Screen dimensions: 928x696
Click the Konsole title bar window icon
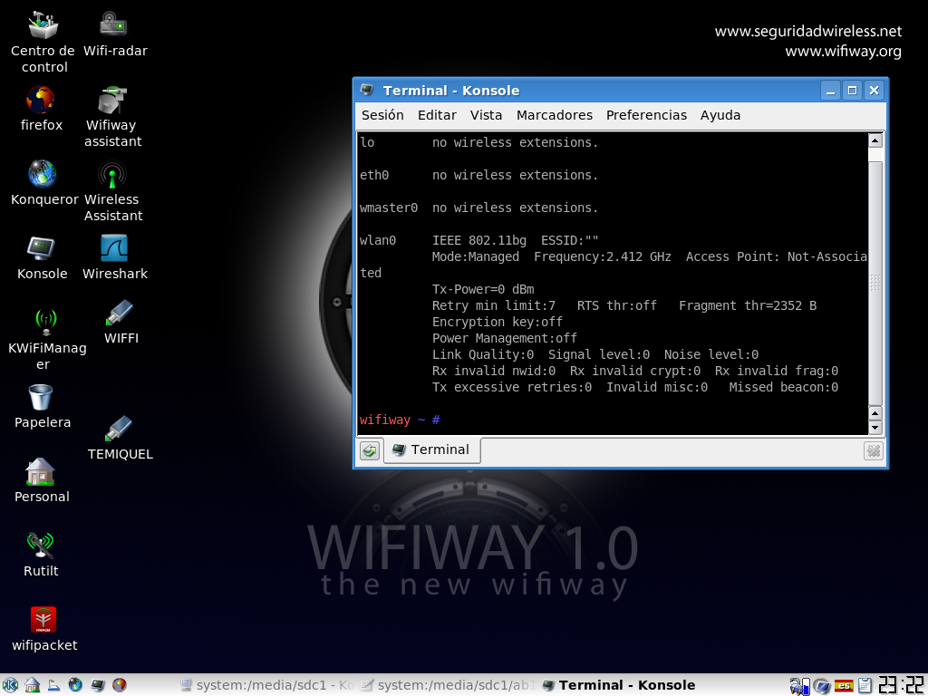368,90
